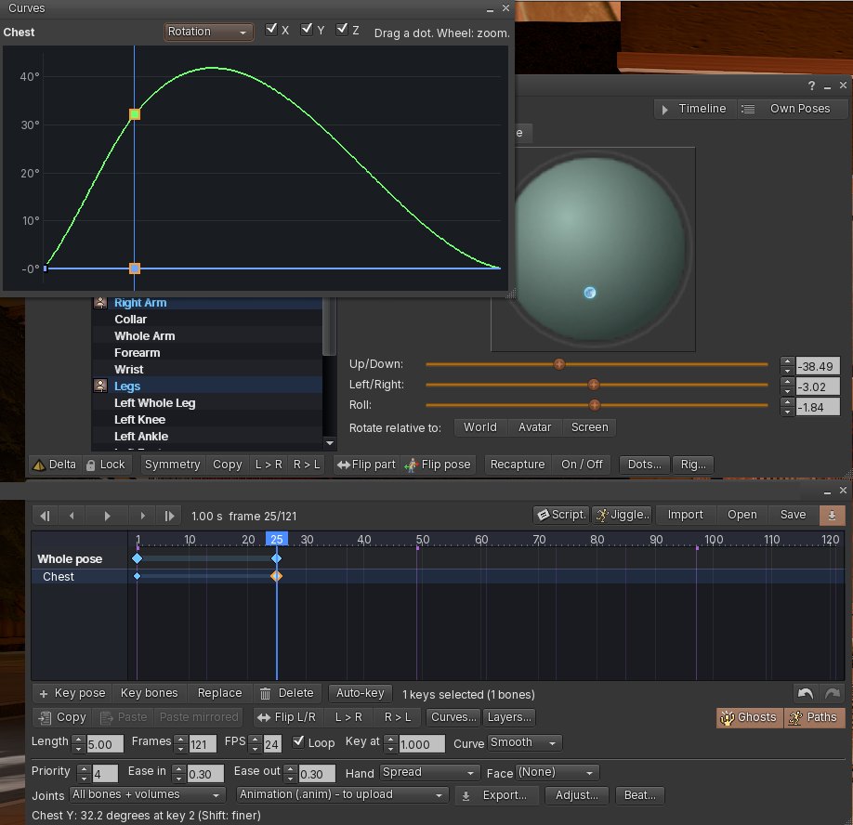
Task: Open the Curves... editor
Action: click(453, 717)
